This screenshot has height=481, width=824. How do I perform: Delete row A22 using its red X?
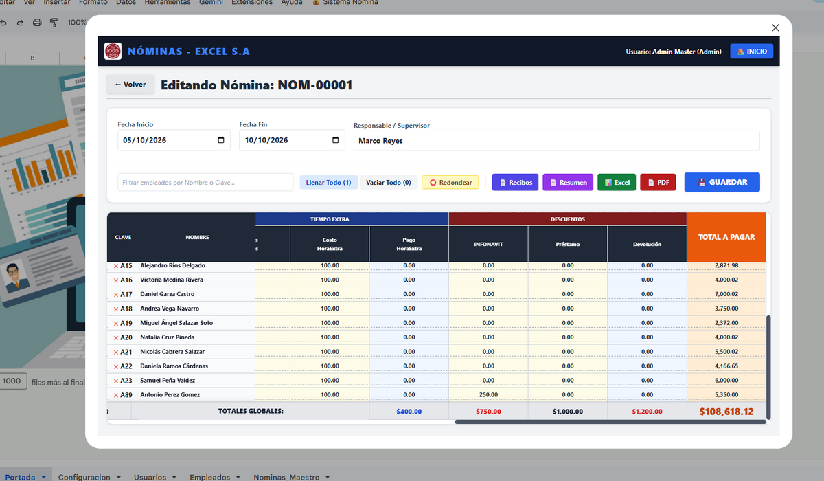coord(115,367)
